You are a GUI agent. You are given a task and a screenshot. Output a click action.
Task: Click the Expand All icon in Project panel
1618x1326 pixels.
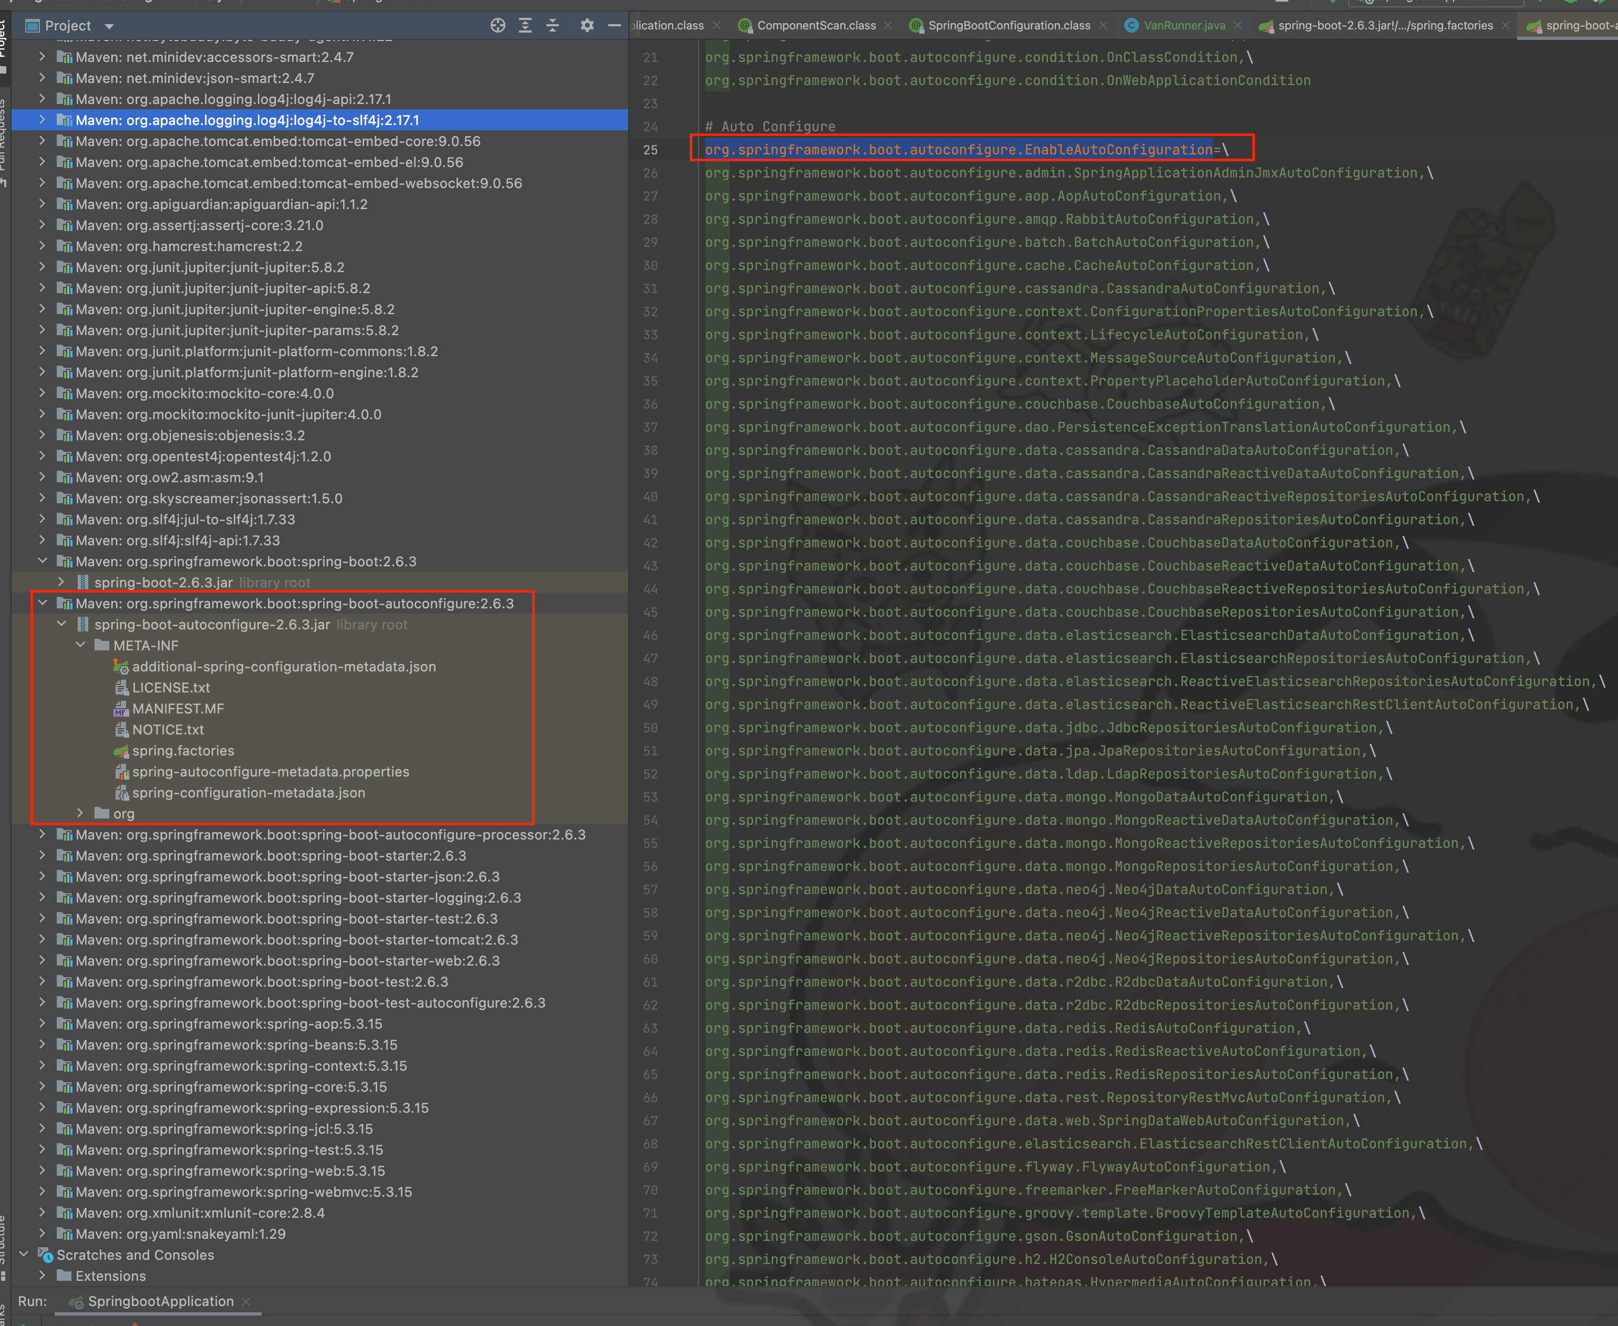pyautogui.click(x=525, y=25)
